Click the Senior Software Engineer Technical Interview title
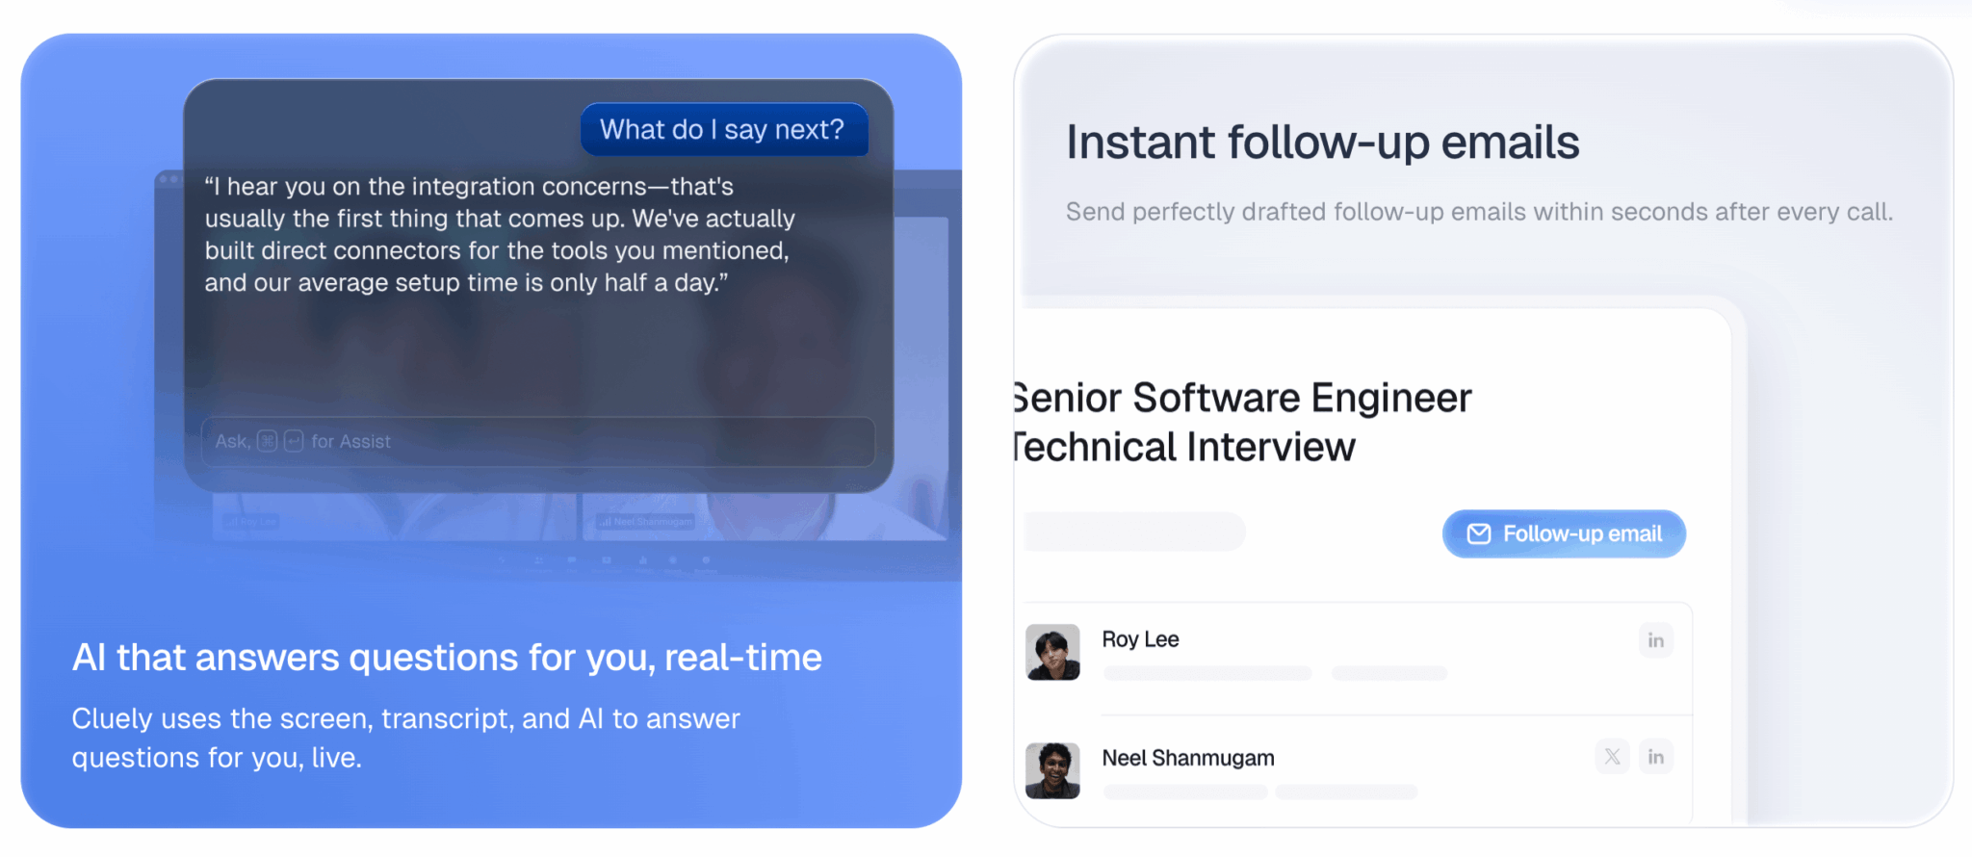1972x857 pixels. click(1240, 423)
